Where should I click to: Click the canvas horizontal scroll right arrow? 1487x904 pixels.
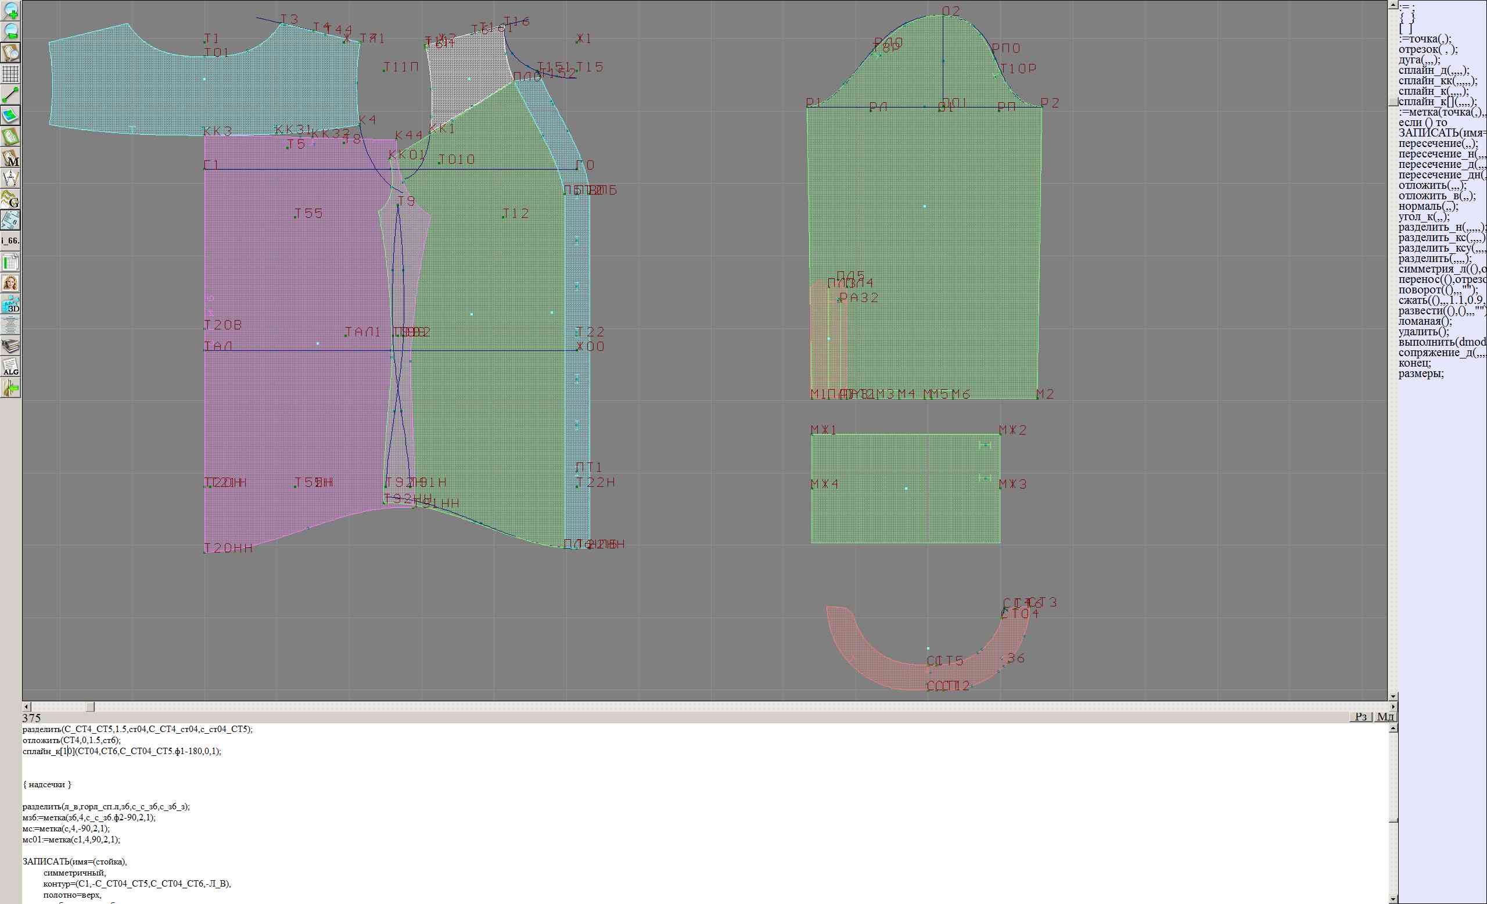point(1393,706)
